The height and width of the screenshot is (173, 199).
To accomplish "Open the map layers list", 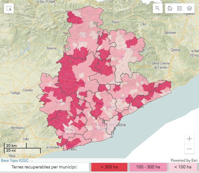I will [190, 8].
